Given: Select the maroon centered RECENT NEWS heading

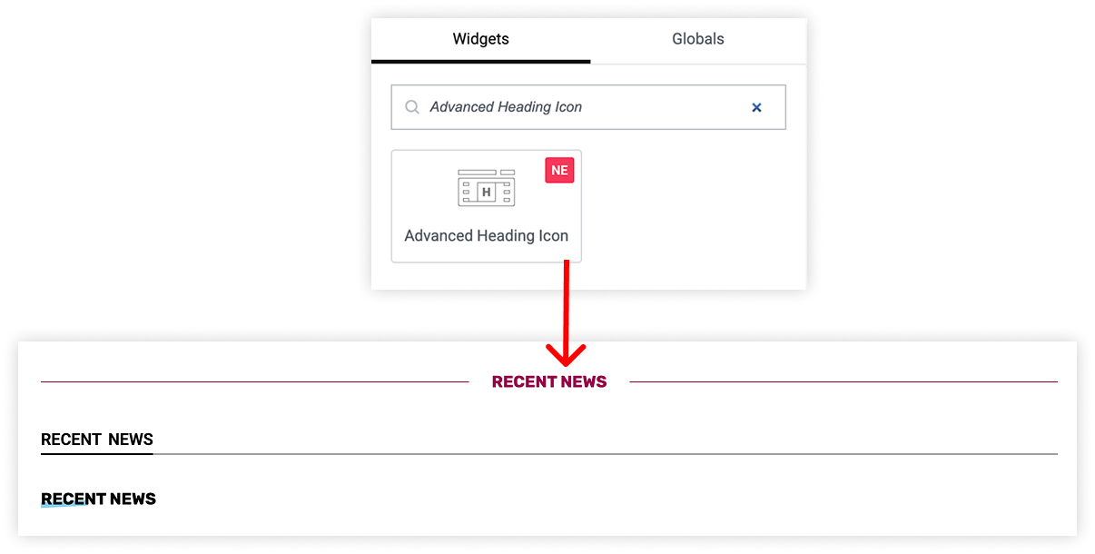Looking at the screenshot, I should [549, 382].
